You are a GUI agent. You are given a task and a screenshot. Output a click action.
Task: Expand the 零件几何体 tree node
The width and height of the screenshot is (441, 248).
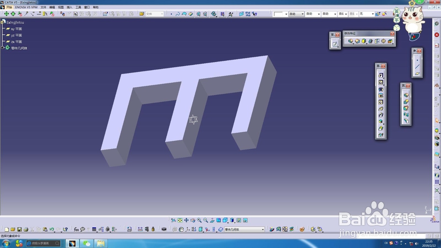(x=2, y=48)
